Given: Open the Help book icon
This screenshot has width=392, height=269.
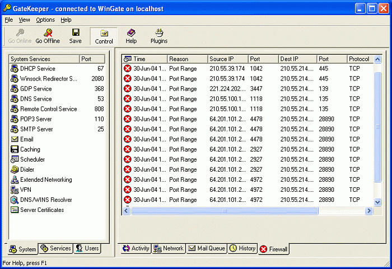Looking at the screenshot, I should click(x=131, y=33).
